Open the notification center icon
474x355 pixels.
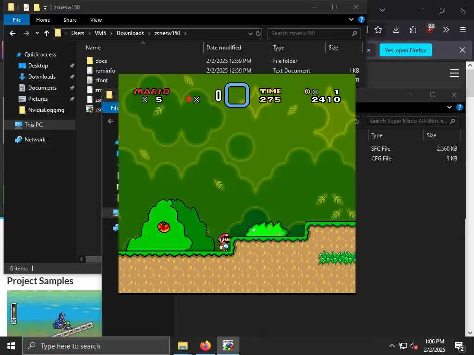coord(460,346)
